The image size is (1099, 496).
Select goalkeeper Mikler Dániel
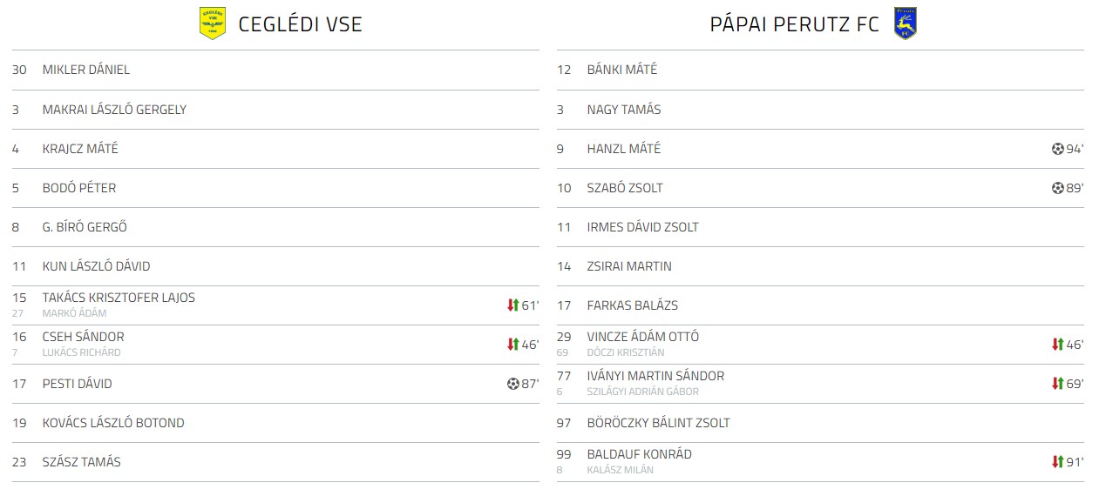click(86, 70)
